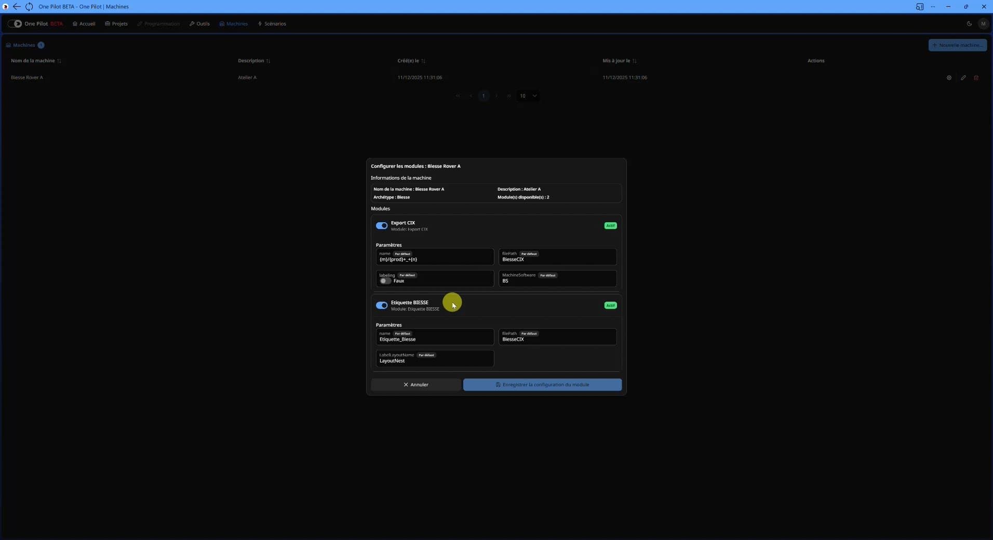The width and height of the screenshot is (993, 540).
Task: Click the edit pencil icon for Biesse Rover A
Action: point(963,77)
